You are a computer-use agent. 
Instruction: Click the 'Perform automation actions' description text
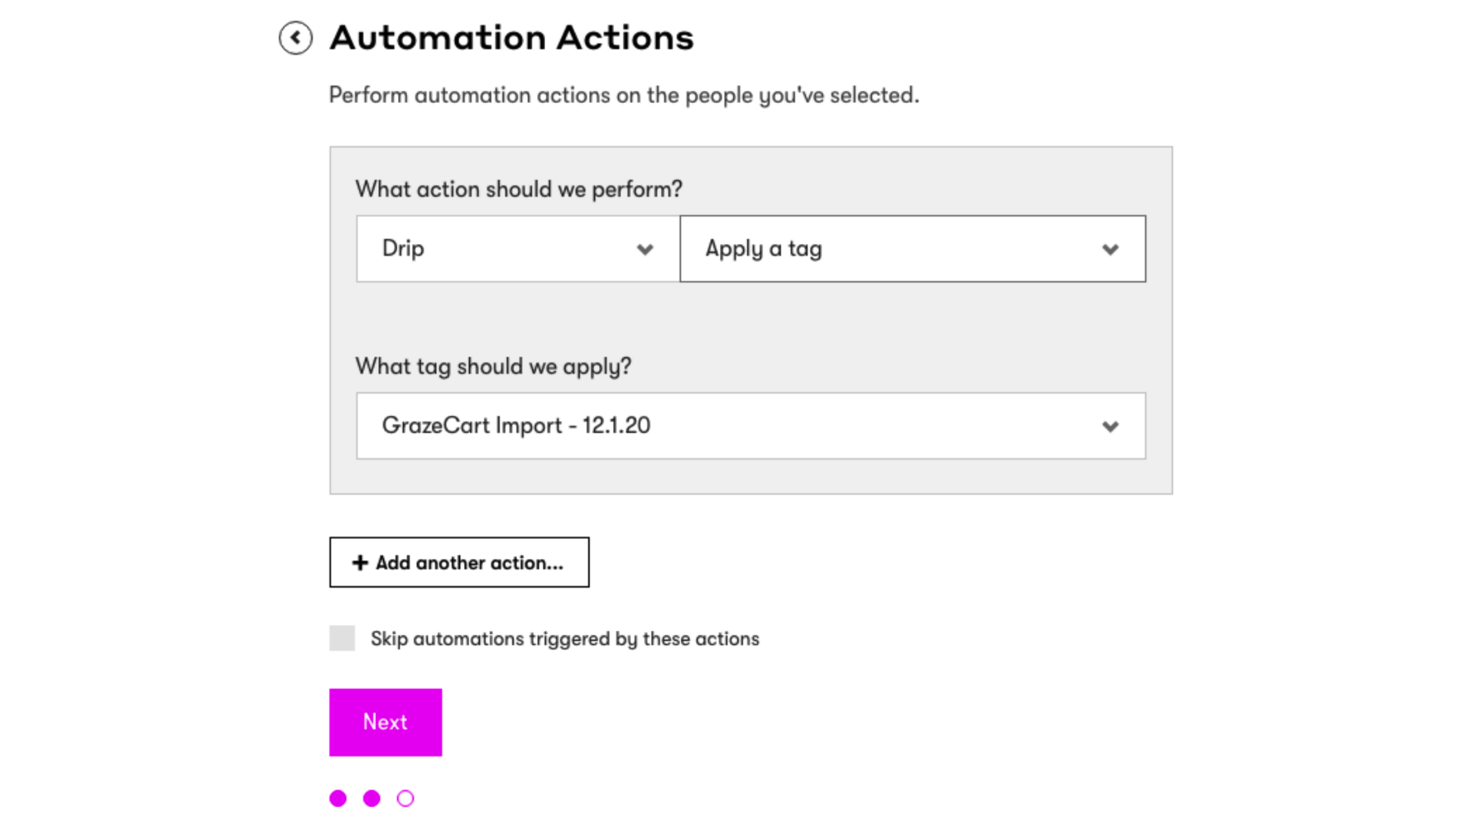(x=624, y=96)
